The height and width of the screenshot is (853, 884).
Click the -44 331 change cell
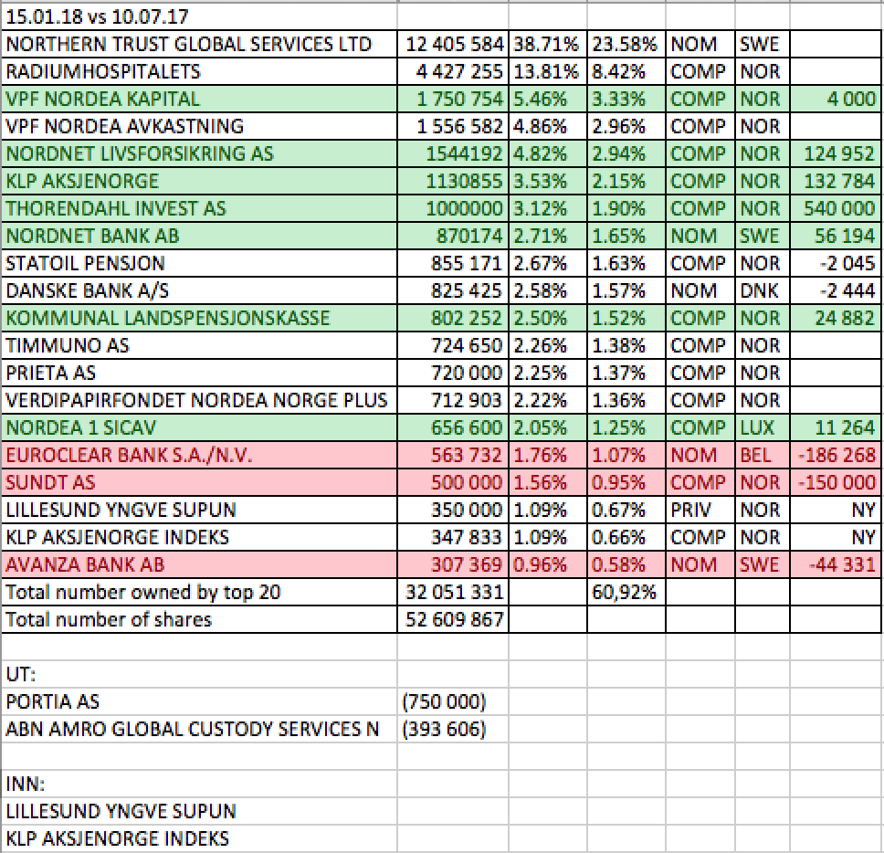coord(835,564)
